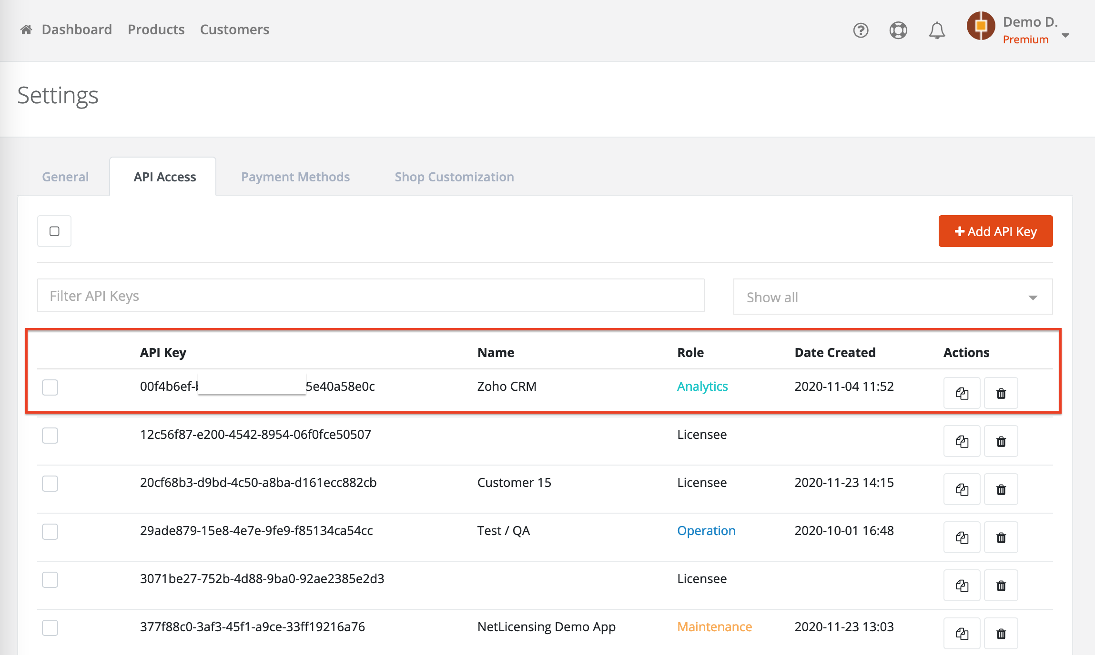Open the notifications bell
1095x655 pixels.
937,30
